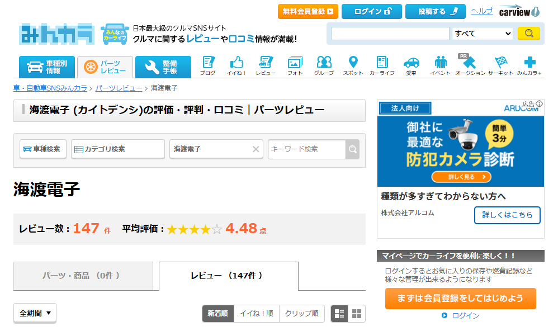Open the カテゴリ検索 category selector
The height and width of the screenshot is (331, 558).
pyautogui.click(x=118, y=149)
